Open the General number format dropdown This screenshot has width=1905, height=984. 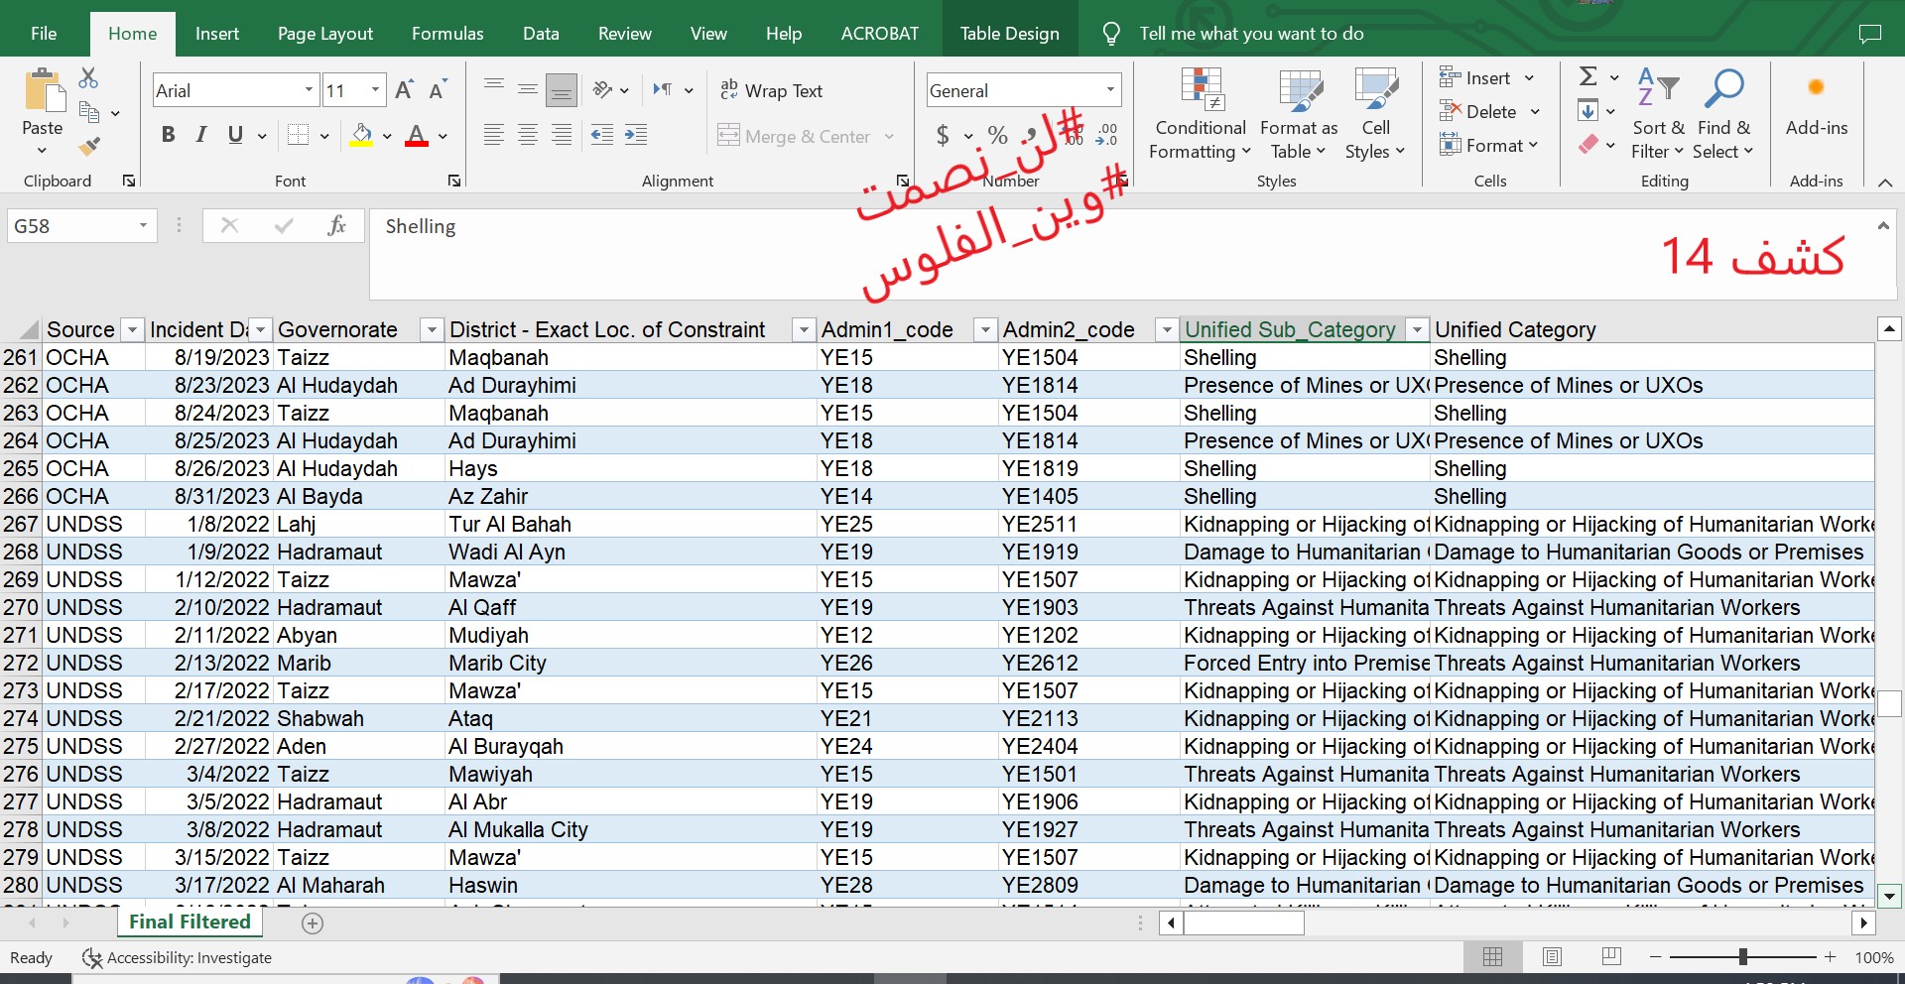(x=1109, y=90)
